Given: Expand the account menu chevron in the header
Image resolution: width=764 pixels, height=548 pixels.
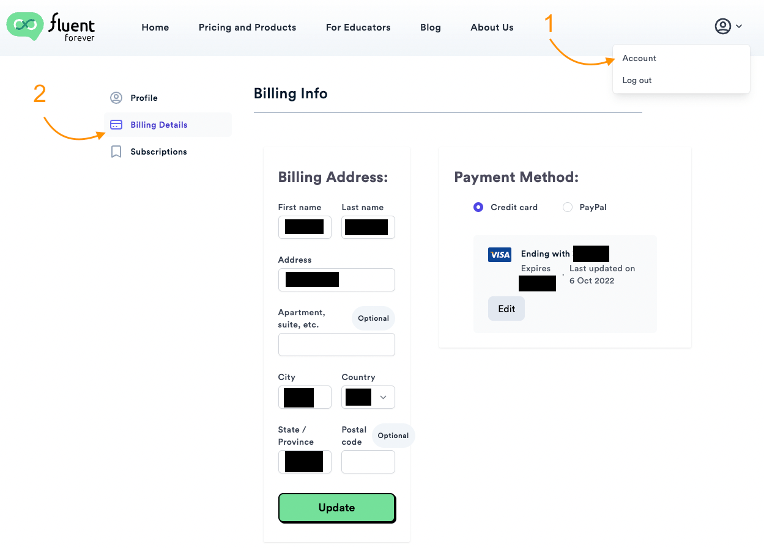Looking at the screenshot, I should coord(739,27).
